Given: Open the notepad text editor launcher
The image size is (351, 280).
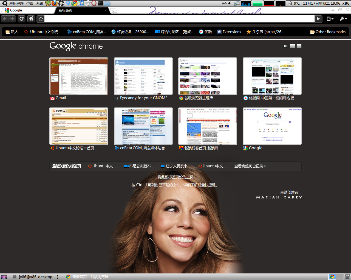Looking at the screenshot, I should click(88, 3).
